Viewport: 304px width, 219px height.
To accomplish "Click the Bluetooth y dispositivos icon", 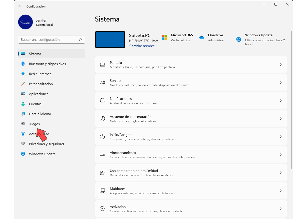I will (23, 64).
